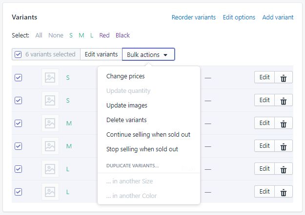
Task: Click the first S size label link
Action: pos(68,78)
